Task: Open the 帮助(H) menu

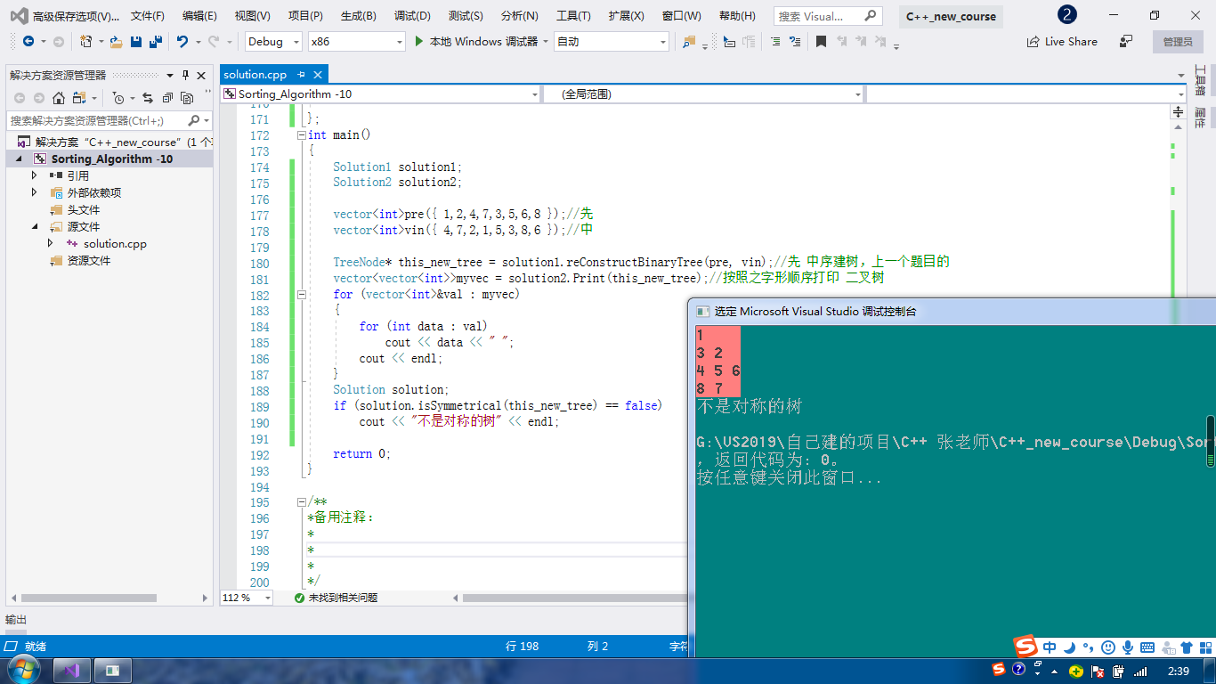Action: (737, 16)
